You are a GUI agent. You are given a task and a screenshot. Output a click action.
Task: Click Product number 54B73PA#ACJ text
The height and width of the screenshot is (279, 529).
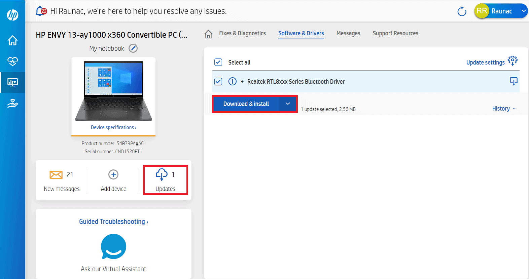coord(113,144)
